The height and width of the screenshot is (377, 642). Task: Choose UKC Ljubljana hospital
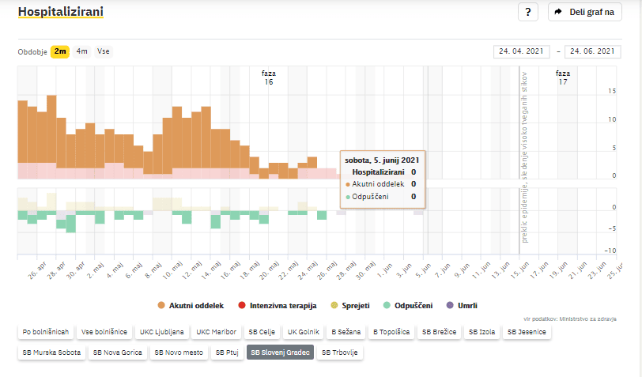pyautogui.click(x=163, y=332)
